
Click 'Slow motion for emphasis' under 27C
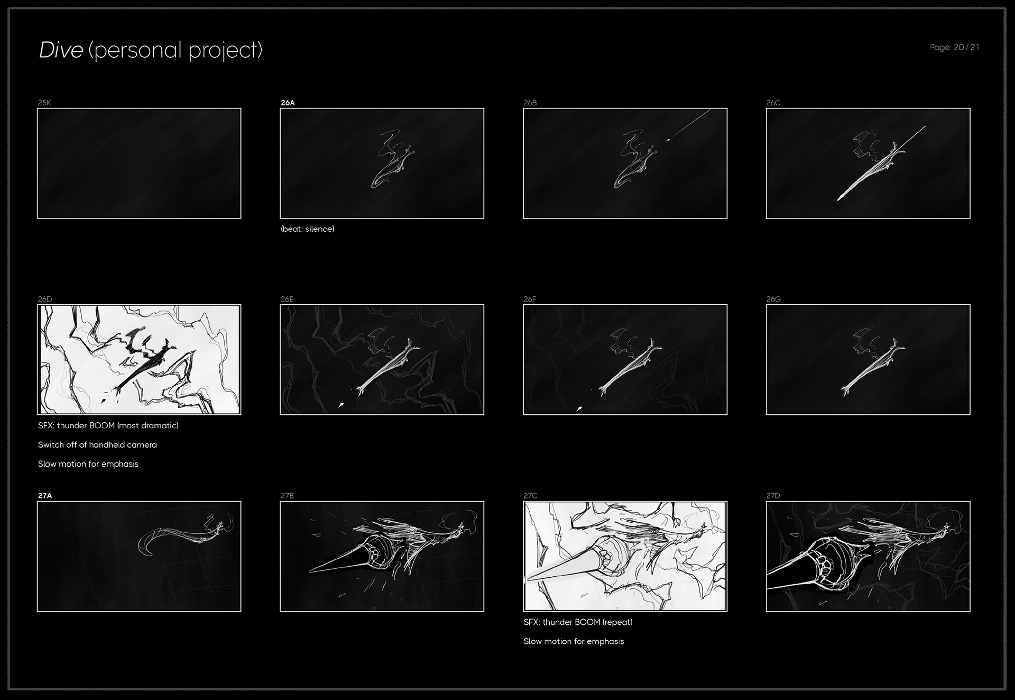click(x=574, y=641)
